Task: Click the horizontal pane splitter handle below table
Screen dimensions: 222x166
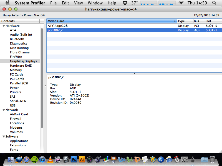Action: coord(134,74)
